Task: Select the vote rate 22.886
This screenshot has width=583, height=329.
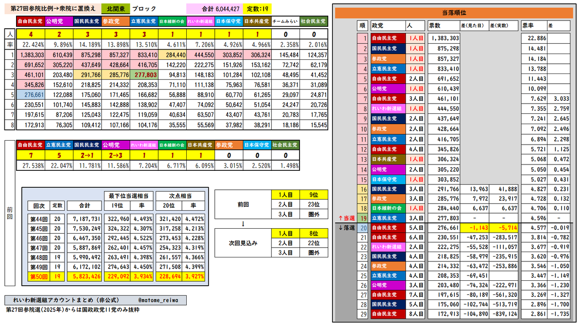Action: click(534, 38)
